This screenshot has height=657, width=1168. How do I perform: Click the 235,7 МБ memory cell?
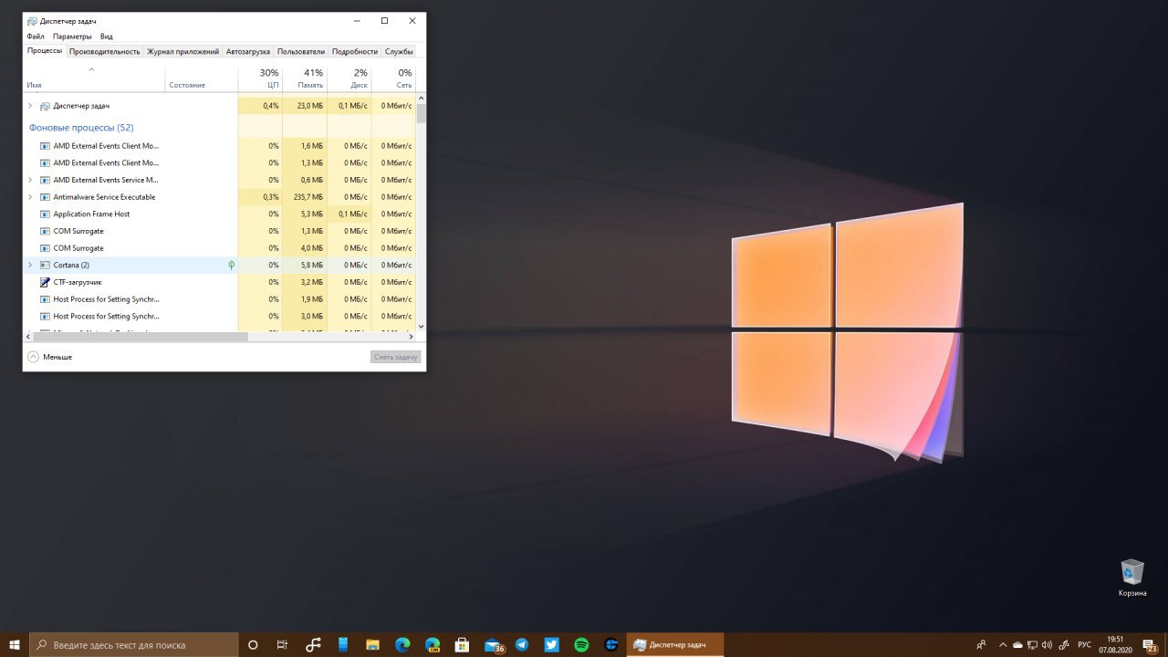coord(305,197)
